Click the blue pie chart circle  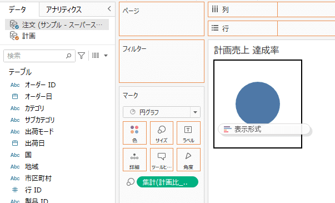pyautogui.click(x=258, y=103)
